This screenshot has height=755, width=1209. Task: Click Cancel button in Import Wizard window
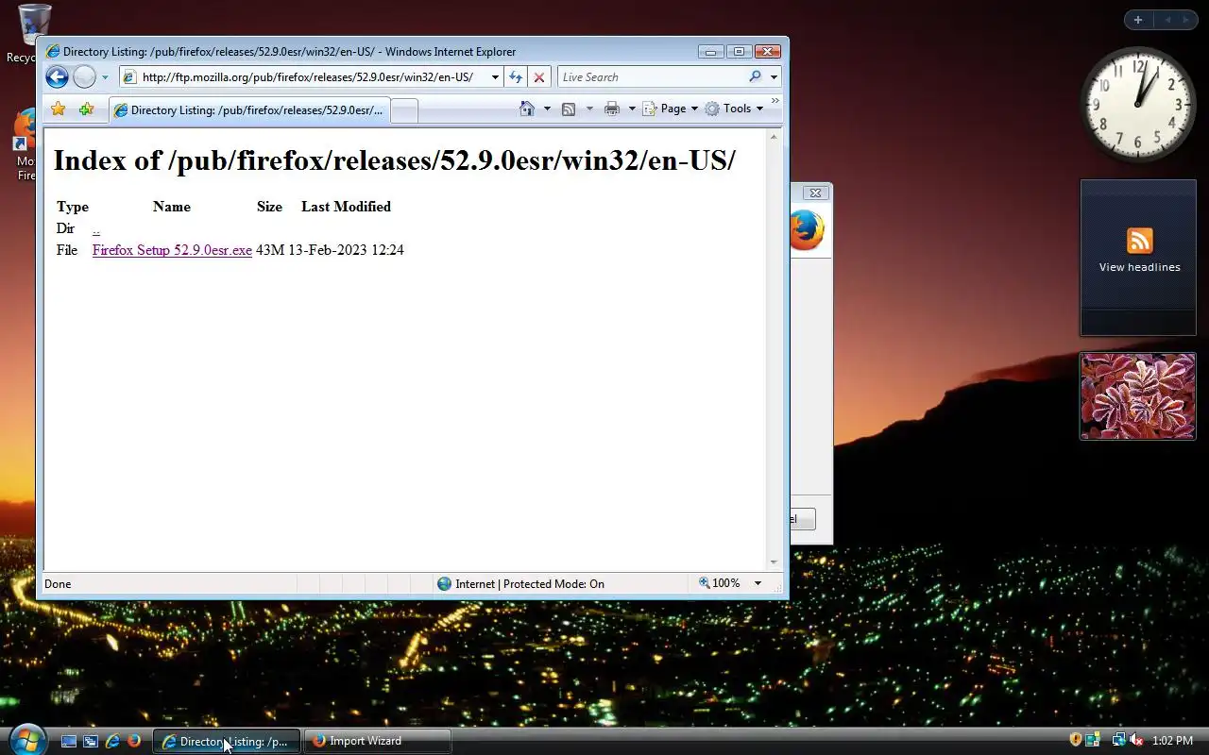(x=802, y=519)
